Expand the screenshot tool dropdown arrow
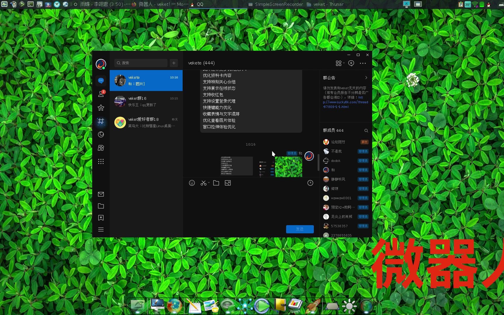This screenshot has width=504, height=315. click(209, 183)
